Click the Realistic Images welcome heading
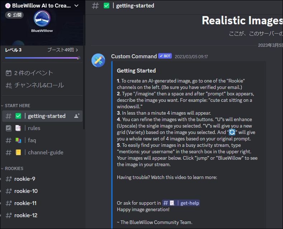 242,20
